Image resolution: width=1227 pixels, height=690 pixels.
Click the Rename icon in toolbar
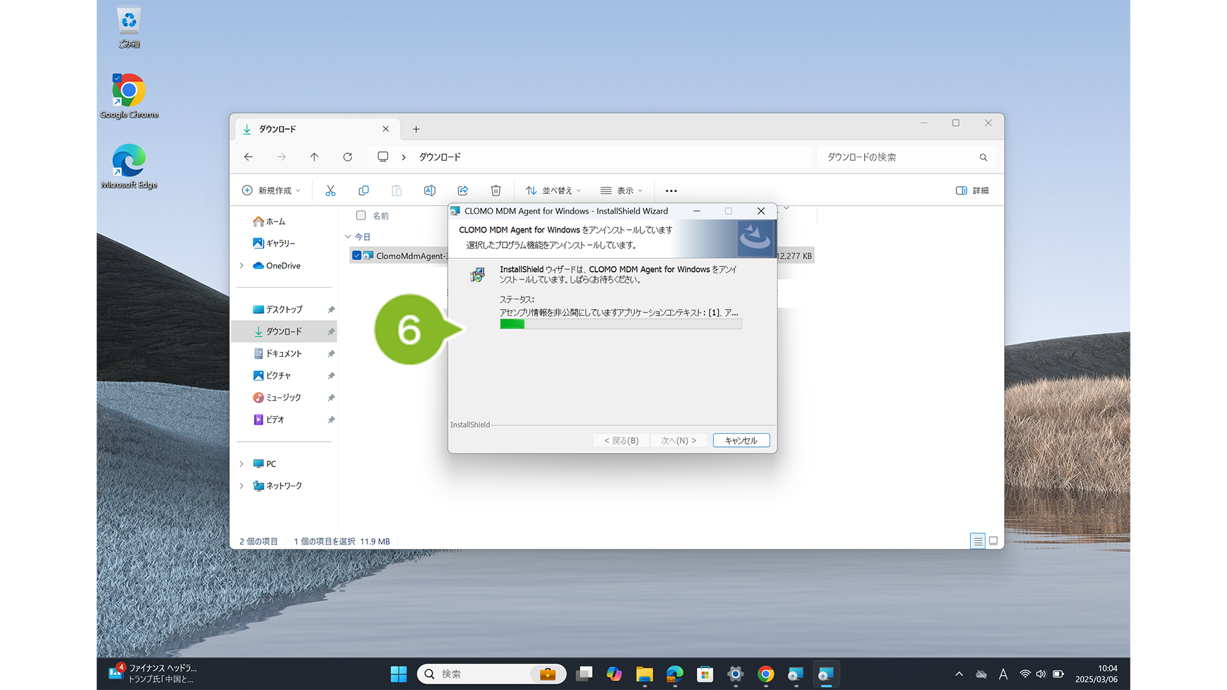coord(429,190)
